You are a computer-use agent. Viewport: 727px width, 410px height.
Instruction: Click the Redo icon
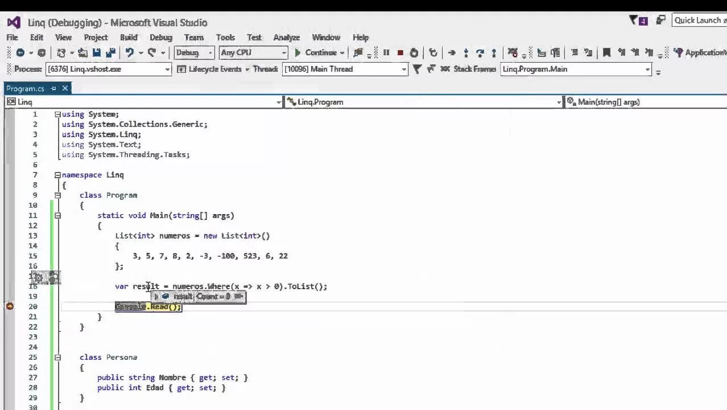coord(151,52)
